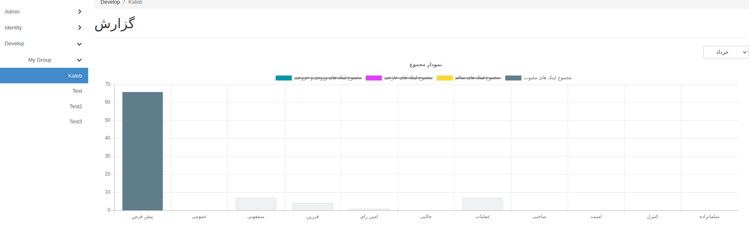
Task: Click the 50 y-axis value
Action: [108, 120]
